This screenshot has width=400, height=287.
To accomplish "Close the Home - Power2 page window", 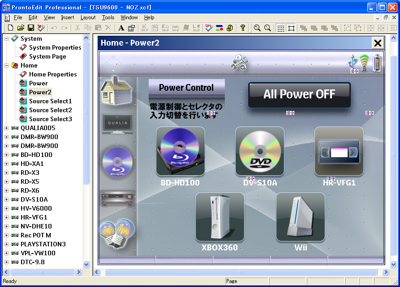I will coord(378,43).
